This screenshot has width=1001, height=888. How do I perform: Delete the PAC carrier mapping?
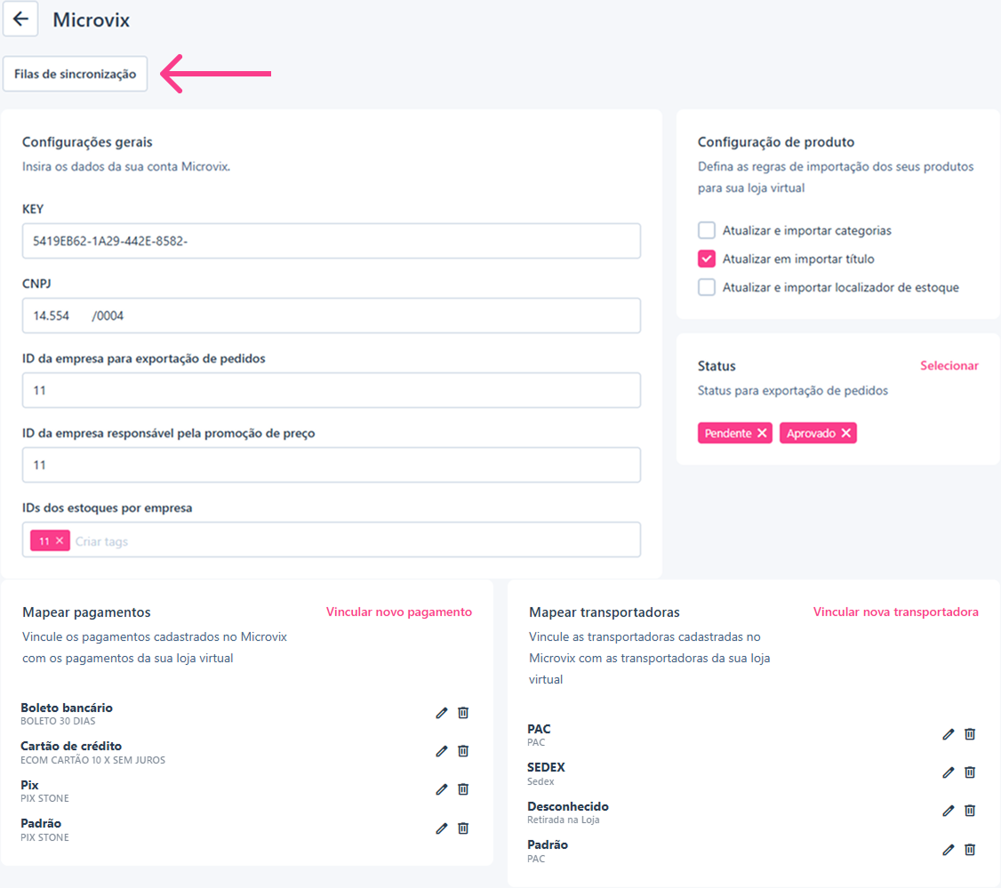[x=971, y=734]
